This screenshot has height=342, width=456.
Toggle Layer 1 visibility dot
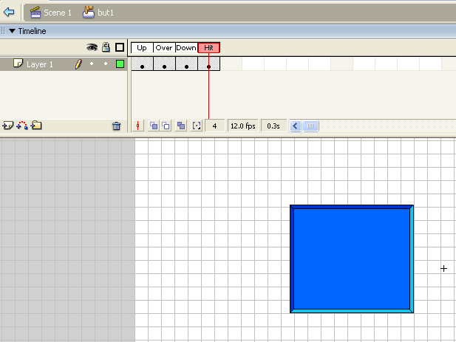tap(92, 64)
